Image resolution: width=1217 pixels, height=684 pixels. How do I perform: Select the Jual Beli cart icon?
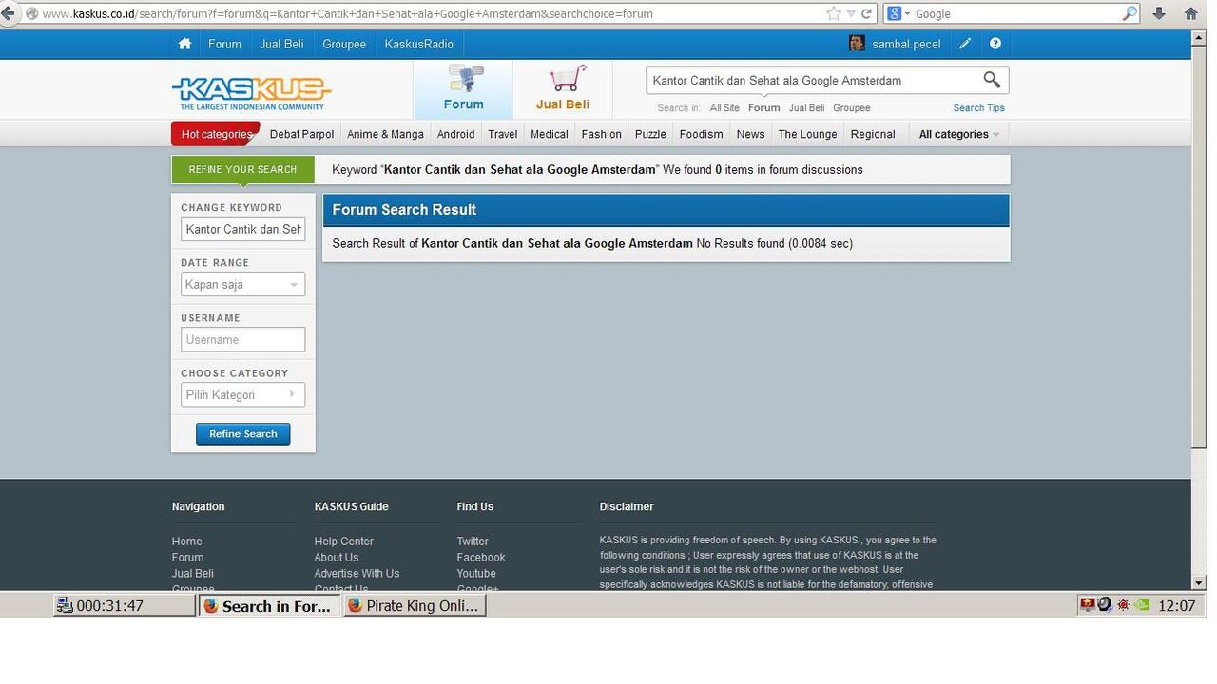click(562, 89)
